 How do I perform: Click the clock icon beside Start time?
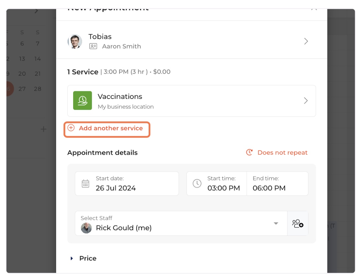[197, 184]
